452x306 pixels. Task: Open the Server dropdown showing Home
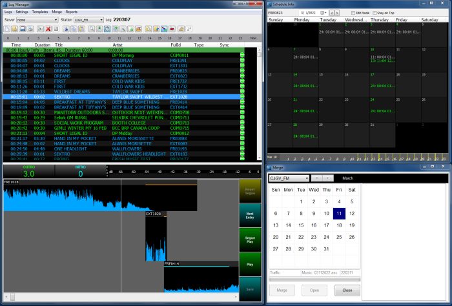click(37, 20)
